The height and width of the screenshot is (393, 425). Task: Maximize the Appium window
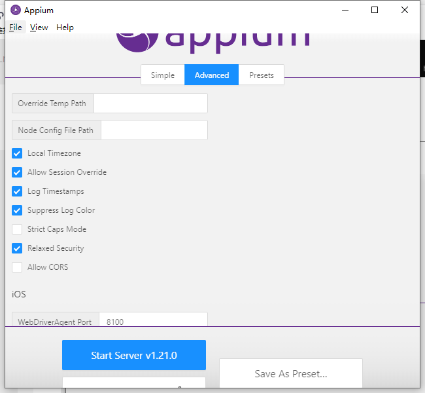[x=375, y=10]
